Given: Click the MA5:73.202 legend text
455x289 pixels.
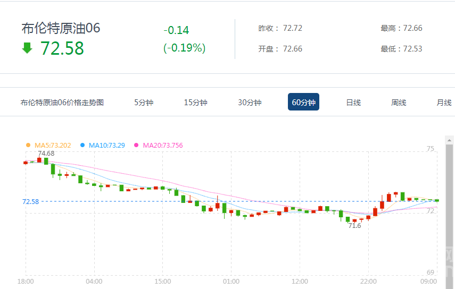Looking at the screenshot, I should point(53,146).
